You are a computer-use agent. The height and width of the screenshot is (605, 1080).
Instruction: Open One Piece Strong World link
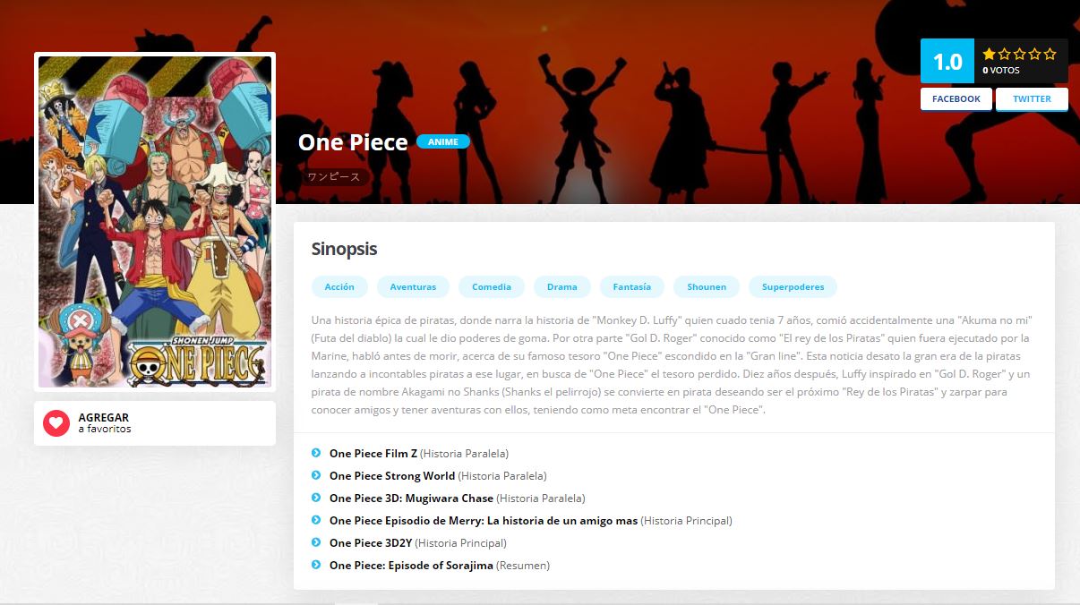(x=392, y=476)
